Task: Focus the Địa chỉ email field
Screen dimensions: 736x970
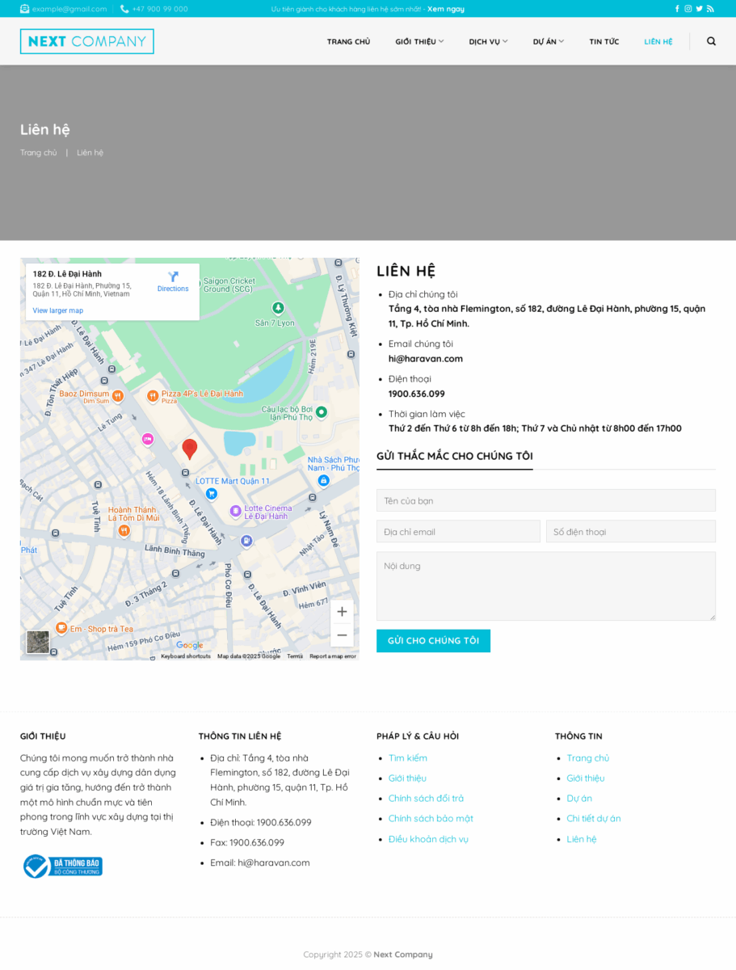Action: [x=458, y=531]
